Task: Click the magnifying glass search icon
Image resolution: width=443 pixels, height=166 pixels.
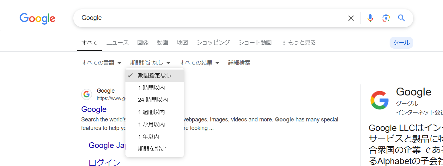Action: 401,18
